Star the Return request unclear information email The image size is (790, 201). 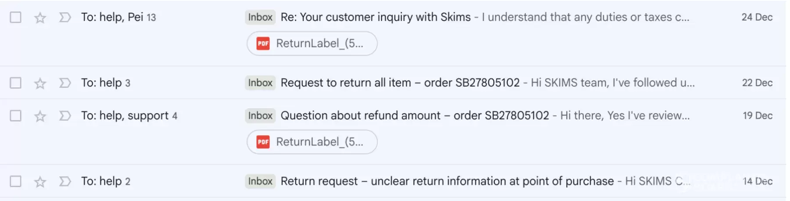[40, 181]
